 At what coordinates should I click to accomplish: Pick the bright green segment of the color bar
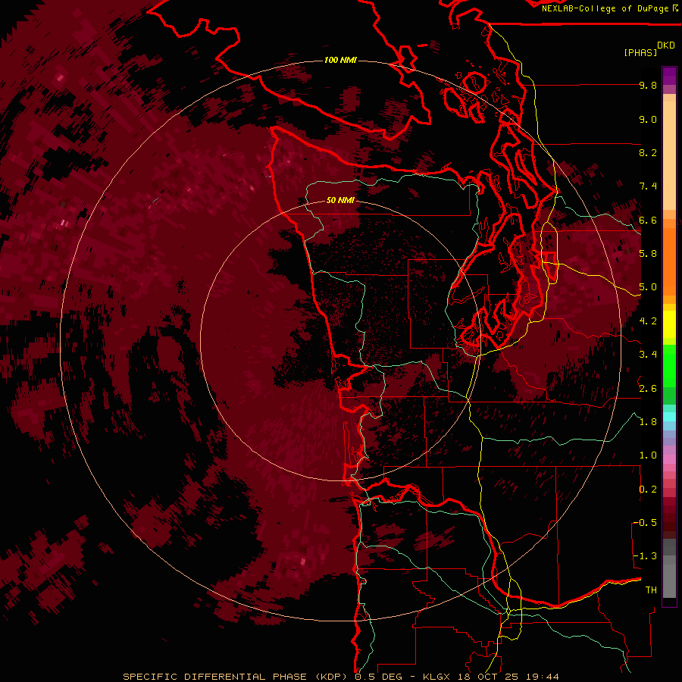(669, 365)
